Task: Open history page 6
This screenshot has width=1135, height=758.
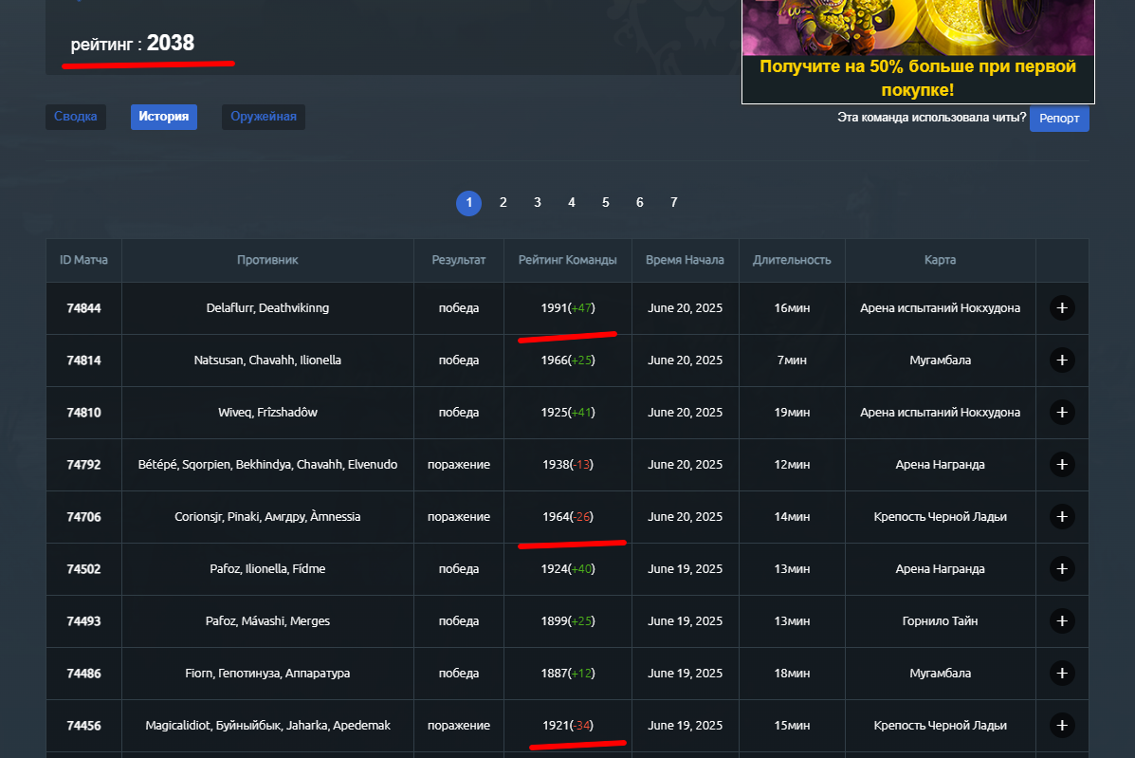Action: point(639,203)
